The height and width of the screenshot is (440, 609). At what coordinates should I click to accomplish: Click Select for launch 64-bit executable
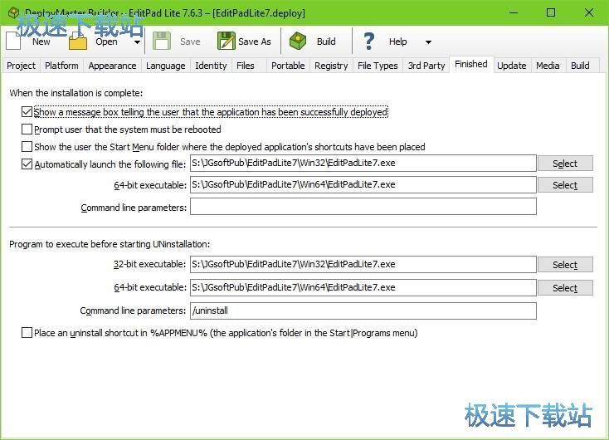[x=565, y=185]
